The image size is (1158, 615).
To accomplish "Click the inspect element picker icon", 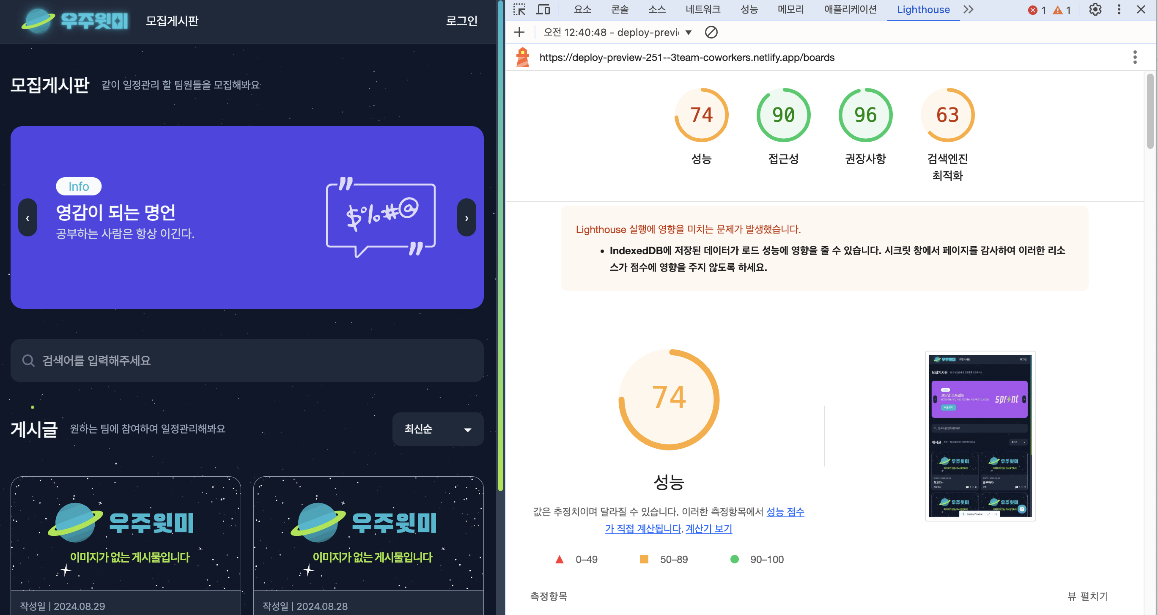I will coord(519,9).
